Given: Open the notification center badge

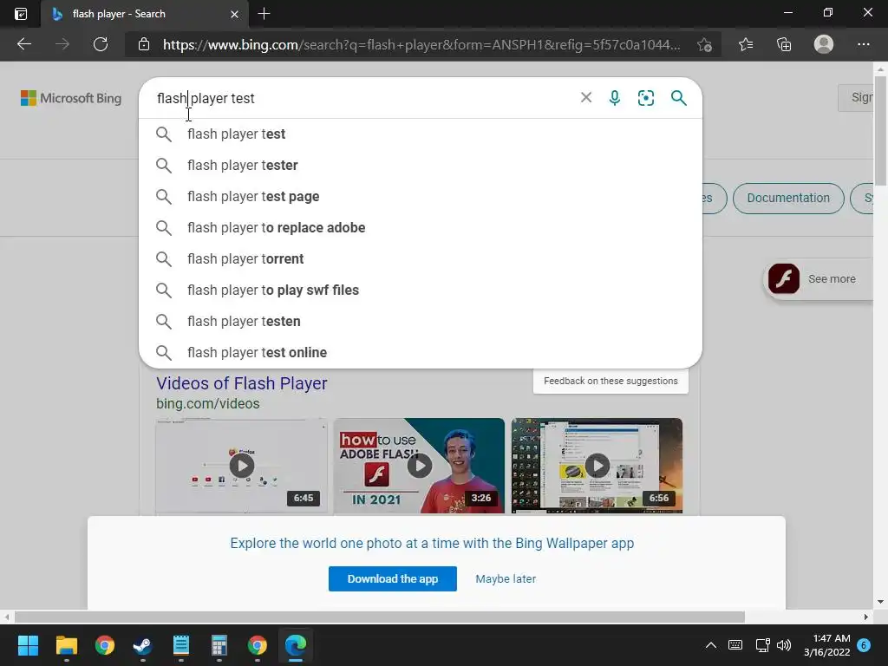Looking at the screenshot, I should 864,645.
